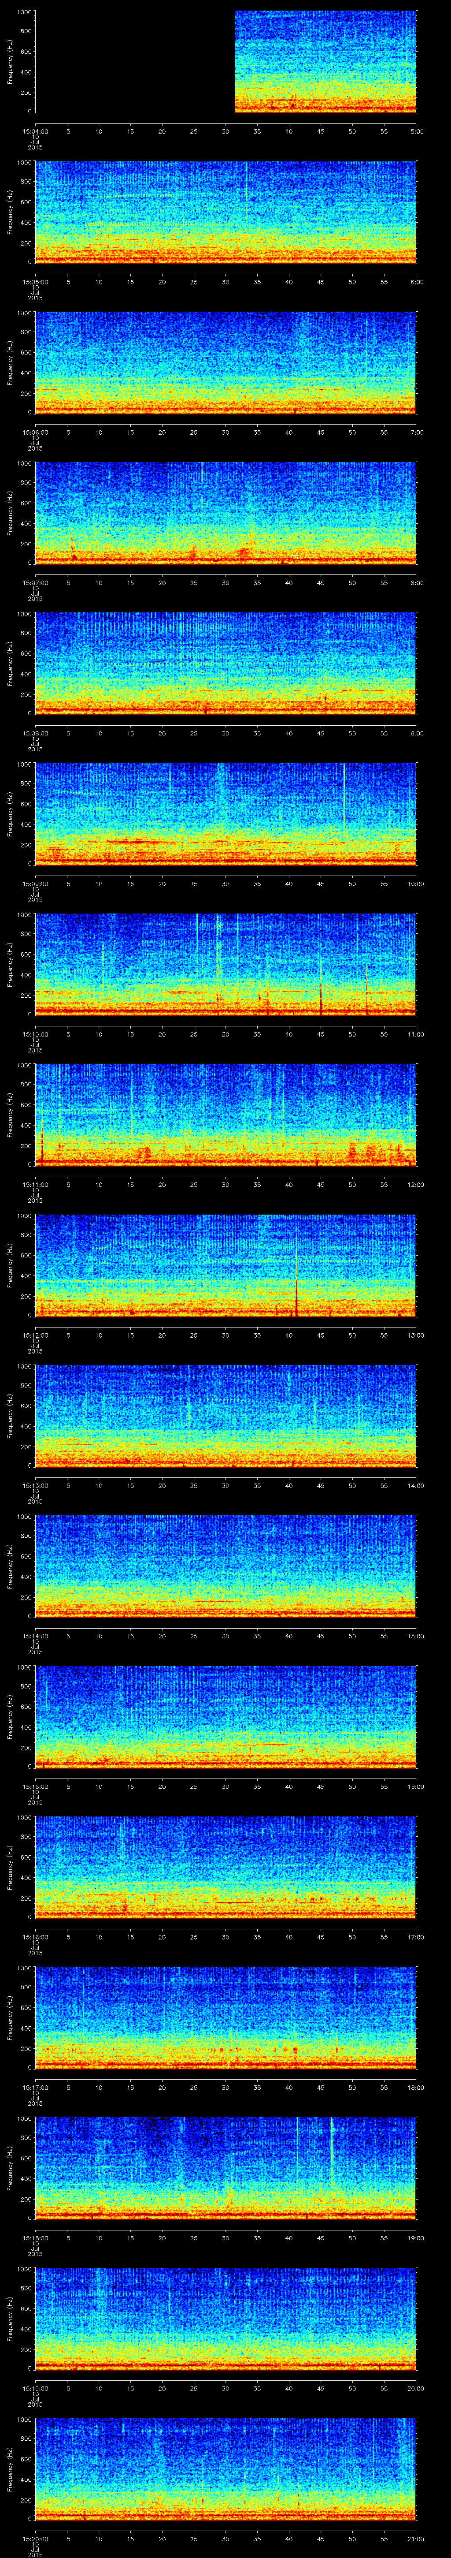The height and width of the screenshot is (2558, 451).
Task: Click the 15:07:00 time axis label
Action: point(35,583)
